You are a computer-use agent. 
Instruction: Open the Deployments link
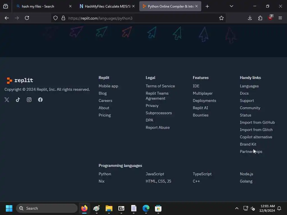coord(204,101)
